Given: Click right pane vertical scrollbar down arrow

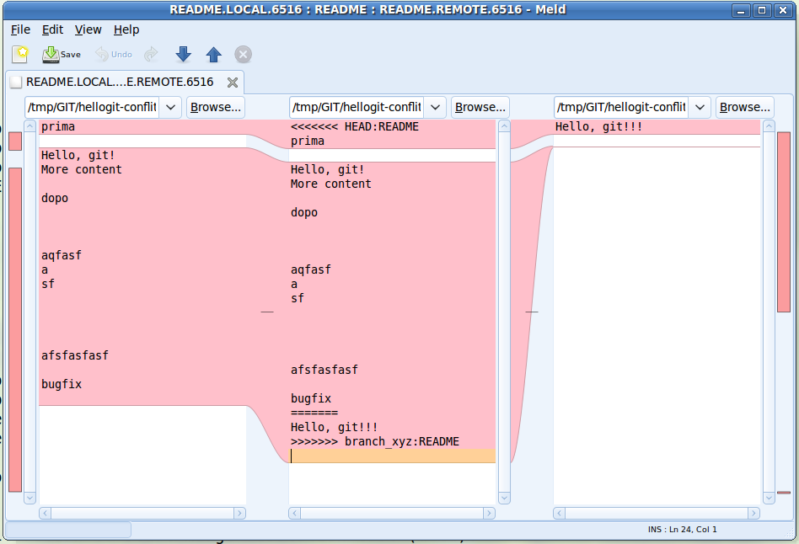Looking at the screenshot, I should [769, 499].
